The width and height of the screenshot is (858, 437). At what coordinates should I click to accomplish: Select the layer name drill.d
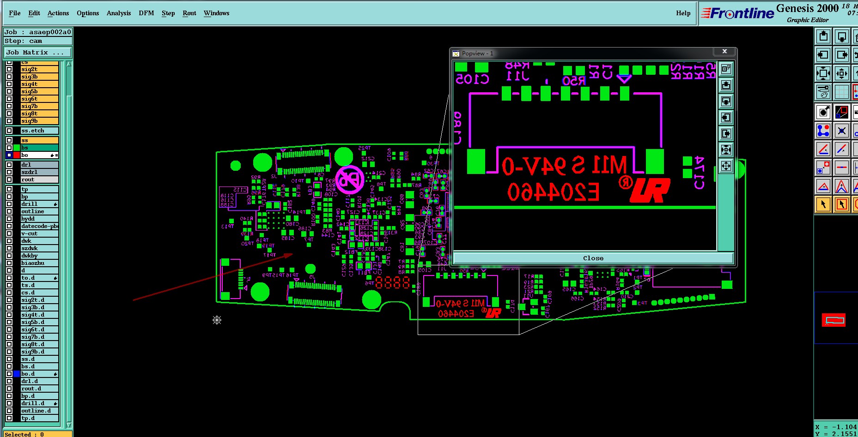pyautogui.click(x=40, y=403)
